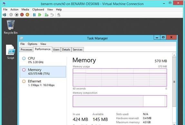Click the Turn Off VM toolbar icon
This screenshot has height=125, width=185.
click(17, 15)
